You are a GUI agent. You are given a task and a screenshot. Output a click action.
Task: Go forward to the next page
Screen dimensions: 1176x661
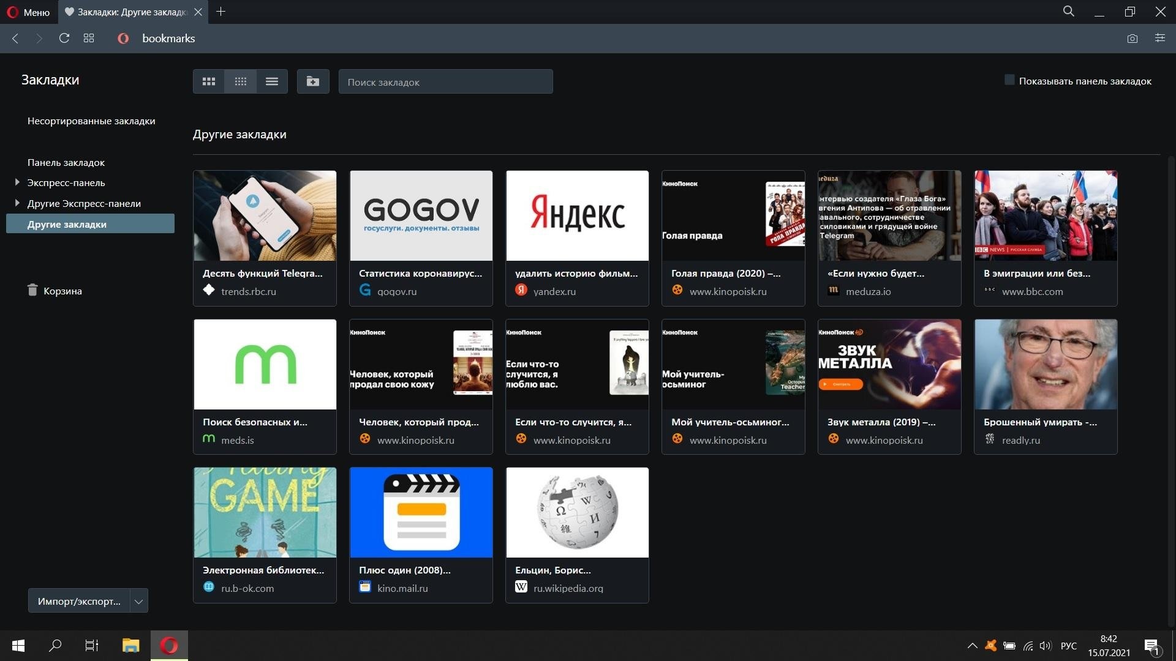click(x=39, y=39)
